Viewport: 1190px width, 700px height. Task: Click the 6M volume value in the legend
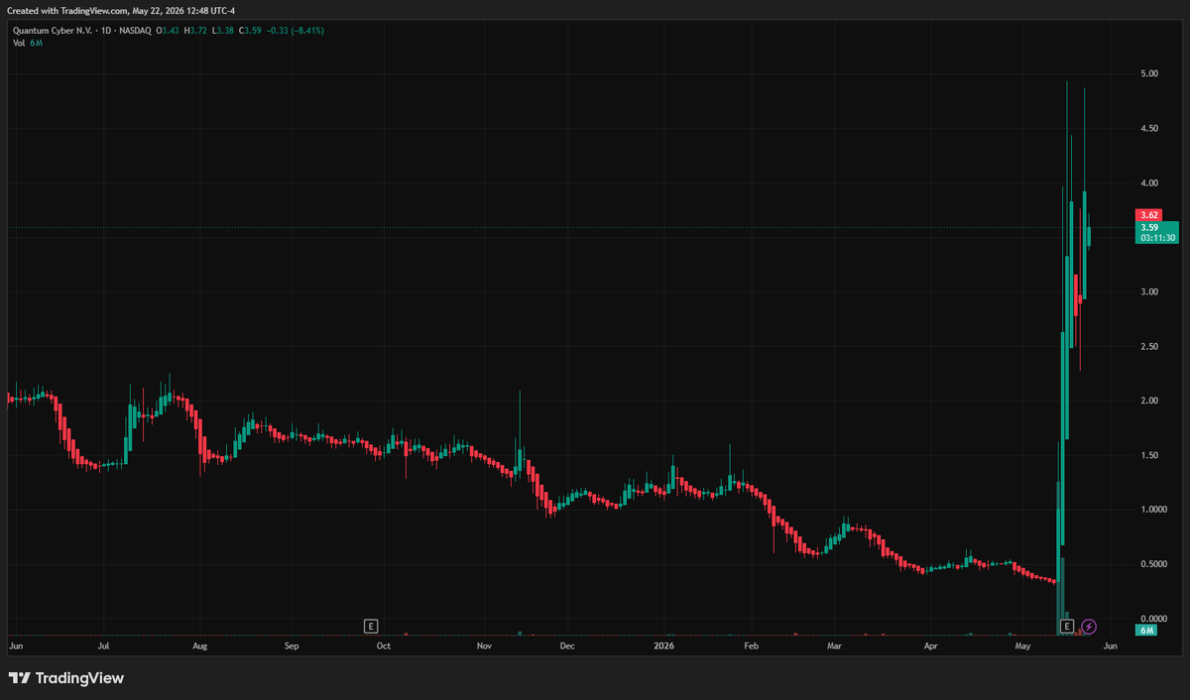(x=37, y=44)
